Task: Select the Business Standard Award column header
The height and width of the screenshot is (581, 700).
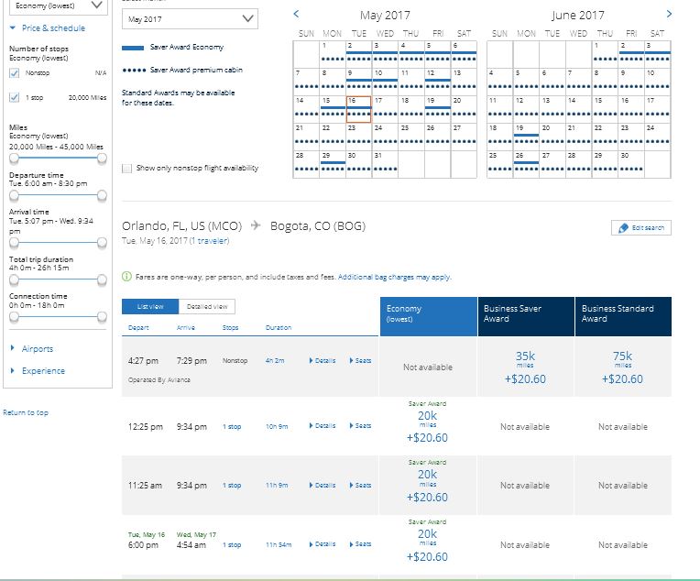Action: [x=623, y=316]
